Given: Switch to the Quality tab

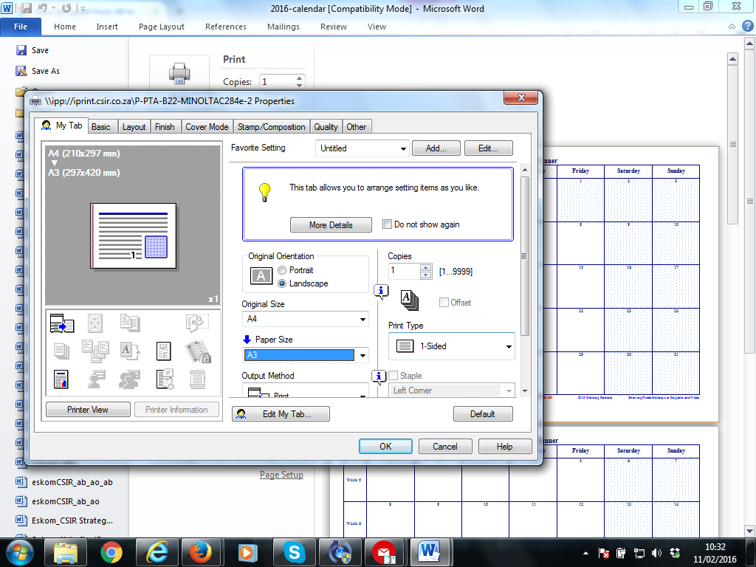Looking at the screenshot, I should coord(326,127).
